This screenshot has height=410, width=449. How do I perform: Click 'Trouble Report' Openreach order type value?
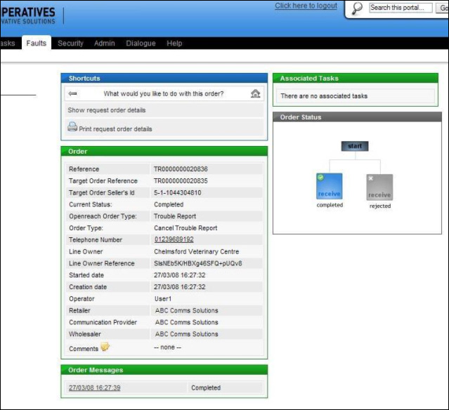(x=175, y=216)
